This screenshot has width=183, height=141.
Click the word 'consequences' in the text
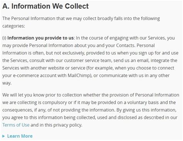coord(17,110)
